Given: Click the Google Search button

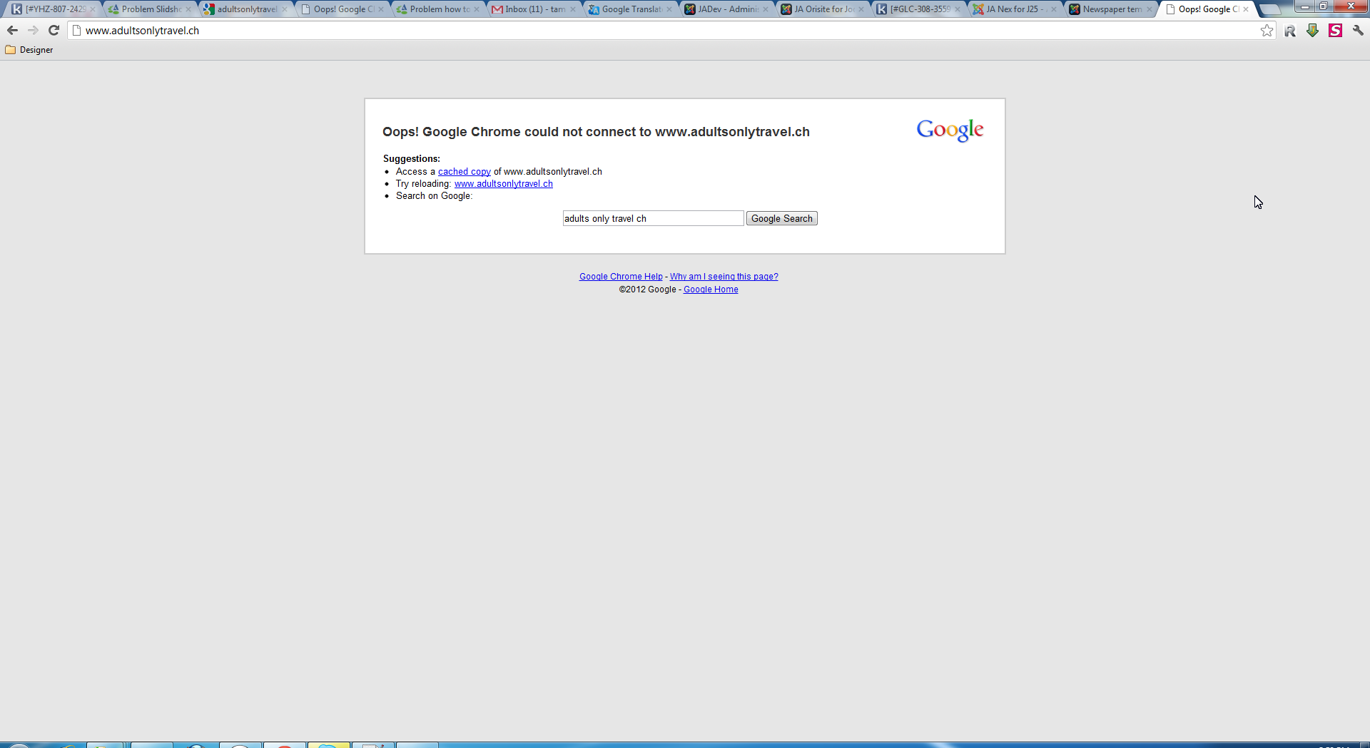Looking at the screenshot, I should click(x=782, y=218).
